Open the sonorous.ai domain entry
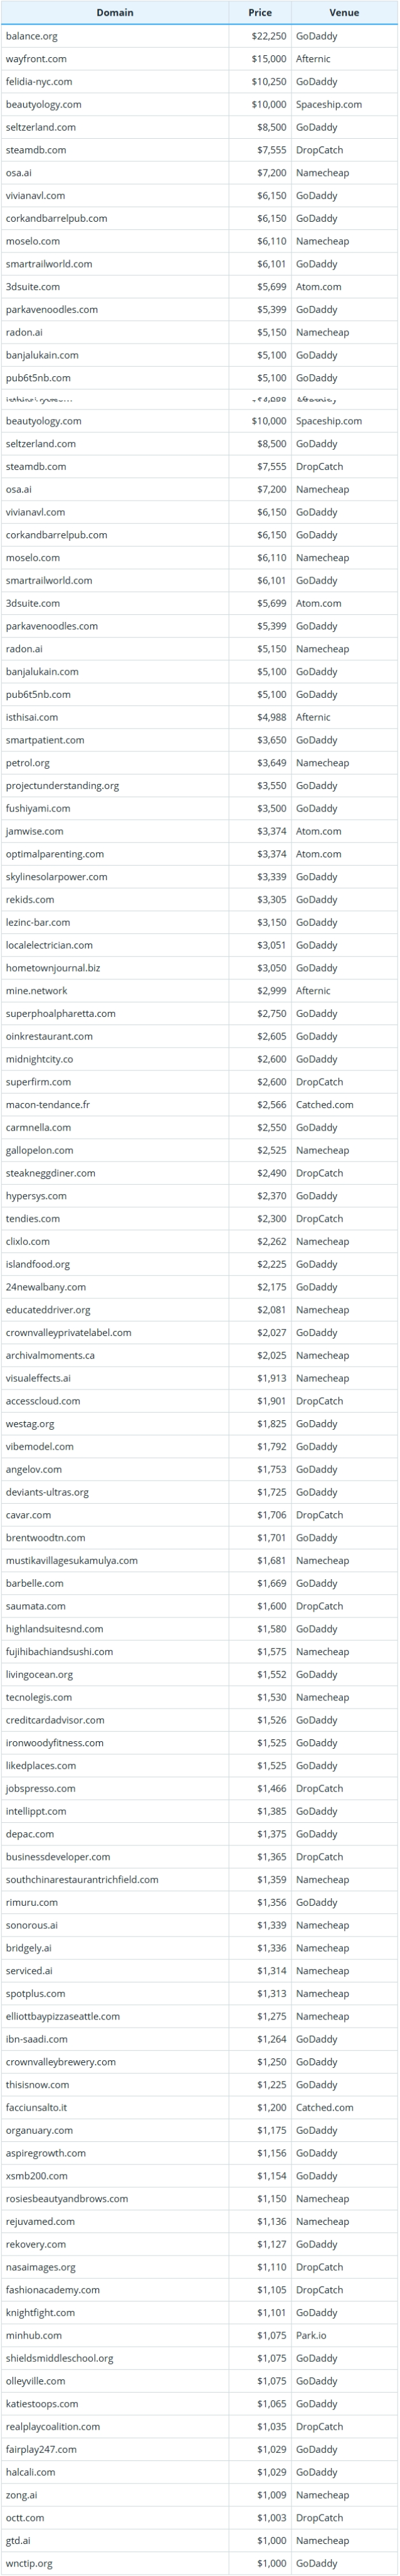The image size is (400, 2576). [x=32, y=1925]
